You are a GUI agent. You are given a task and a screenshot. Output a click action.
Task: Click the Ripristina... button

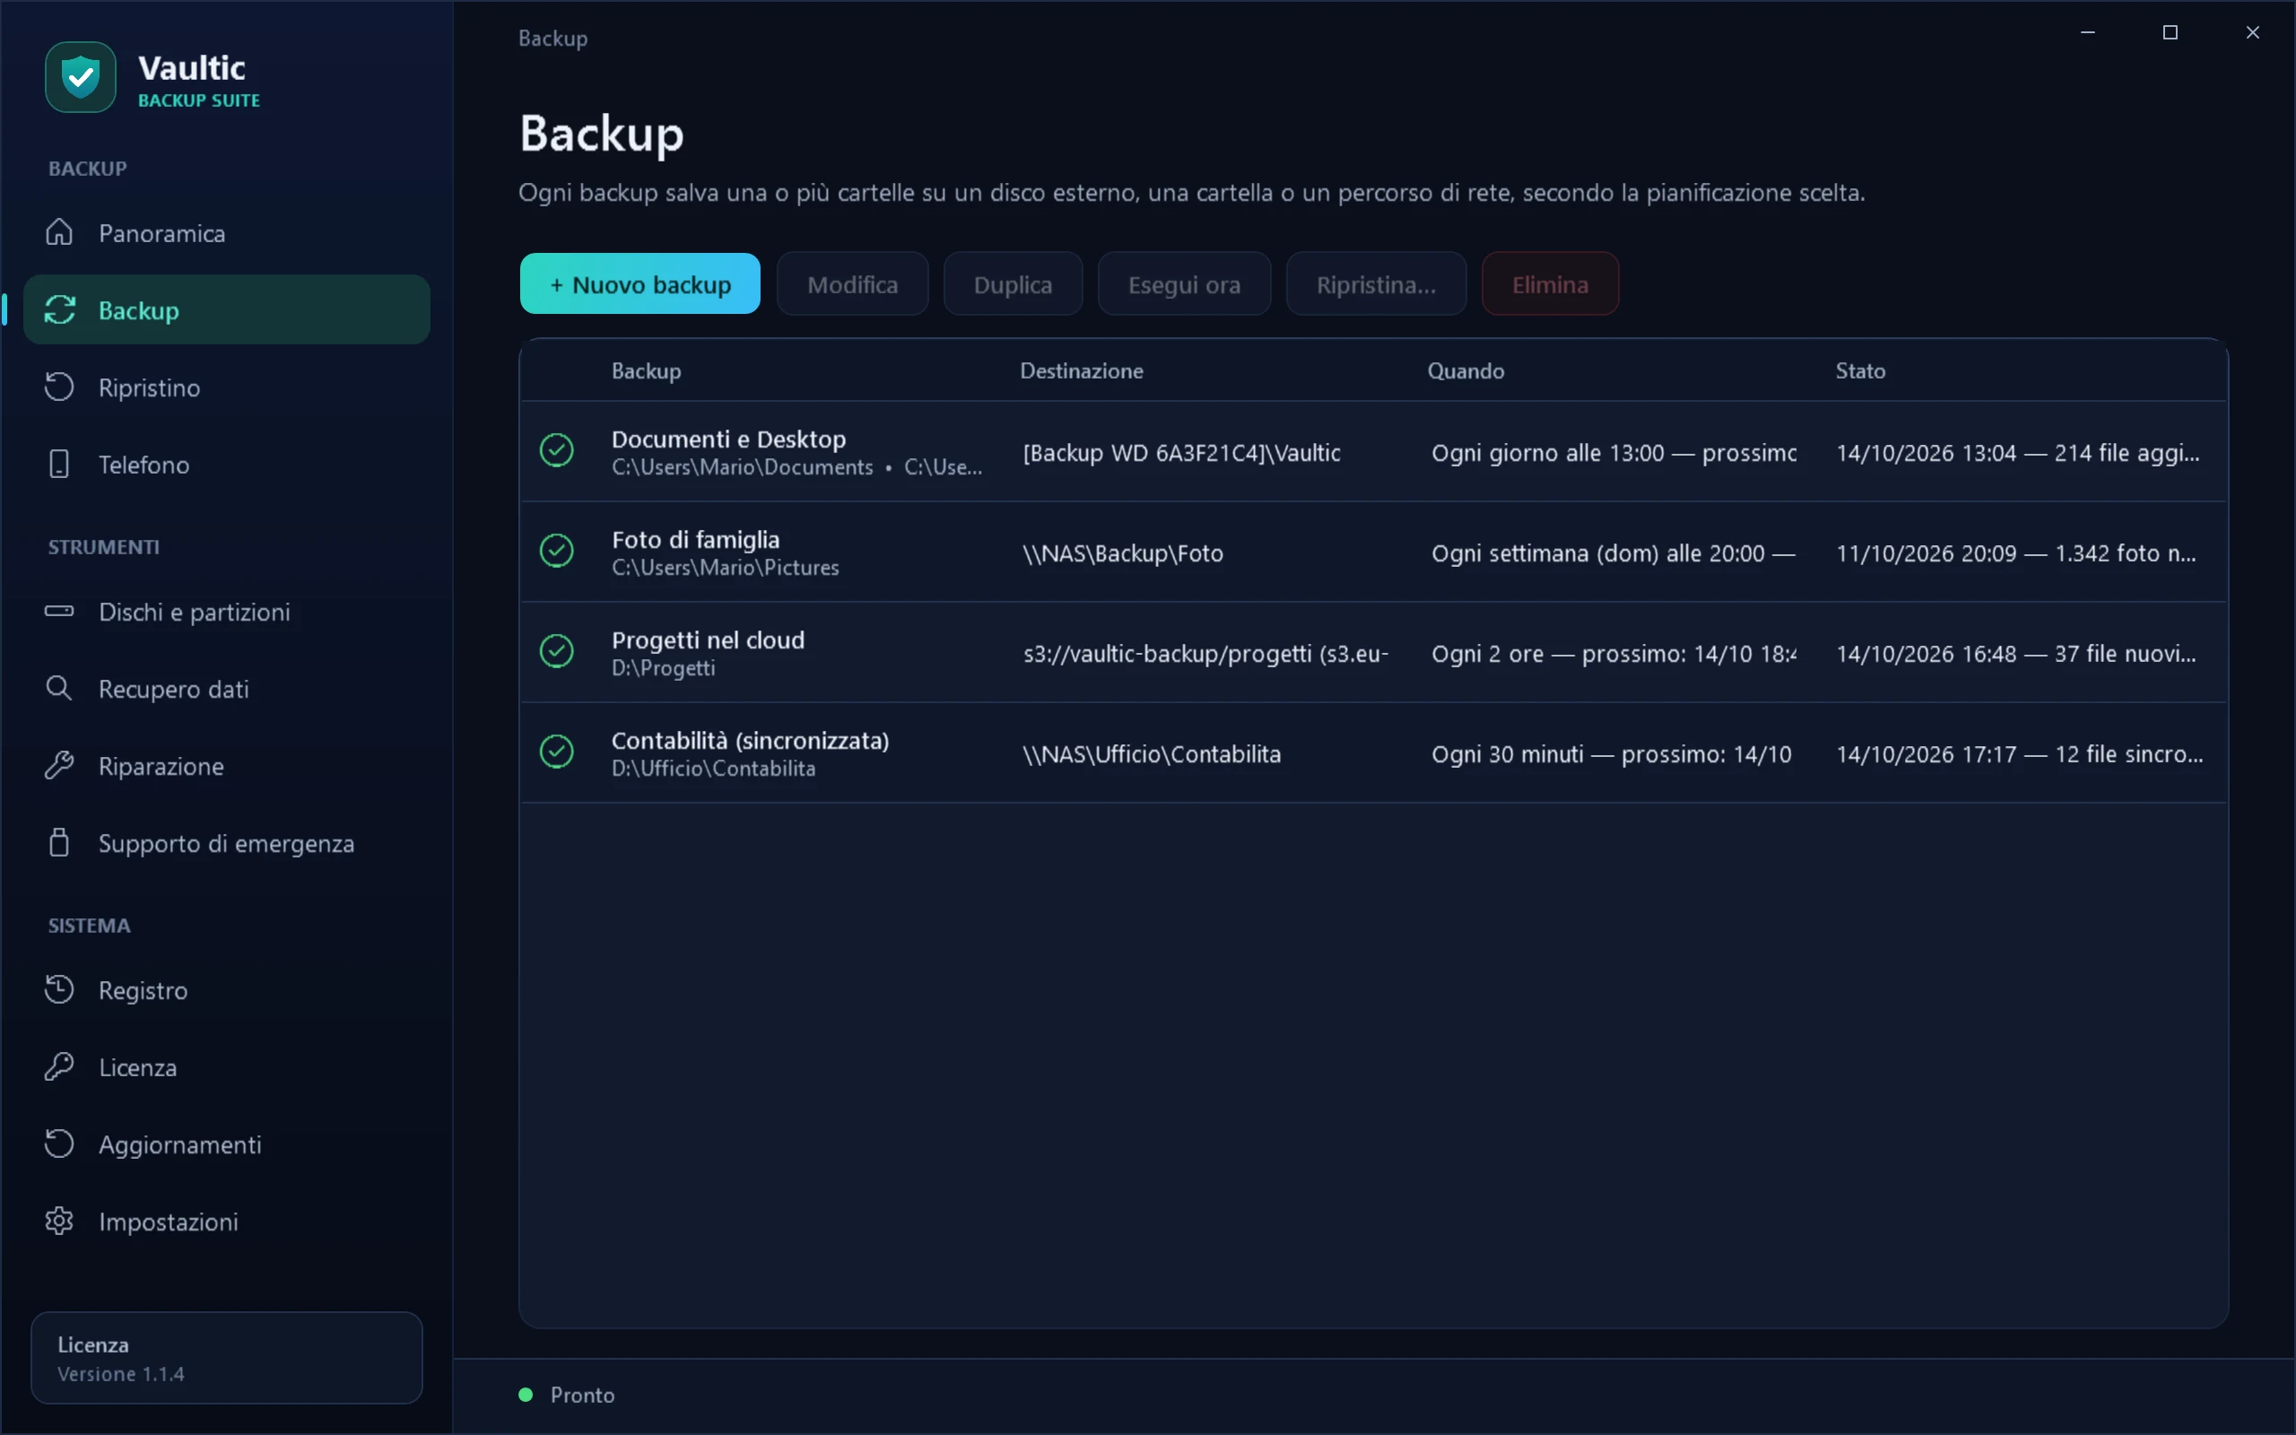[x=1376, y=283]
